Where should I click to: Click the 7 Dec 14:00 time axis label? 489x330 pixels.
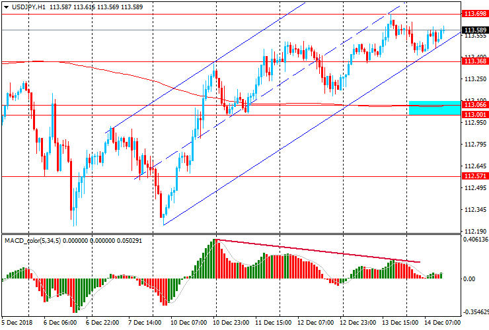(145, 322)
